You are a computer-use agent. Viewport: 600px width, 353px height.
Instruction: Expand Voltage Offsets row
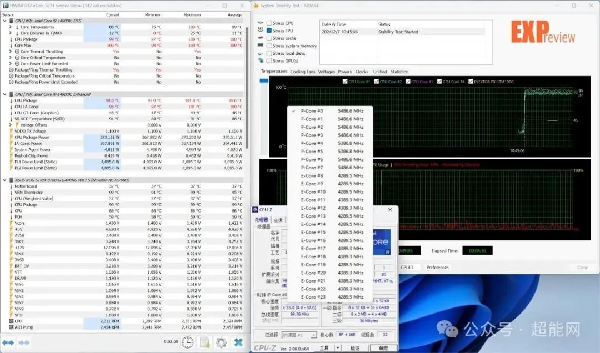click(x=11, y=125)
